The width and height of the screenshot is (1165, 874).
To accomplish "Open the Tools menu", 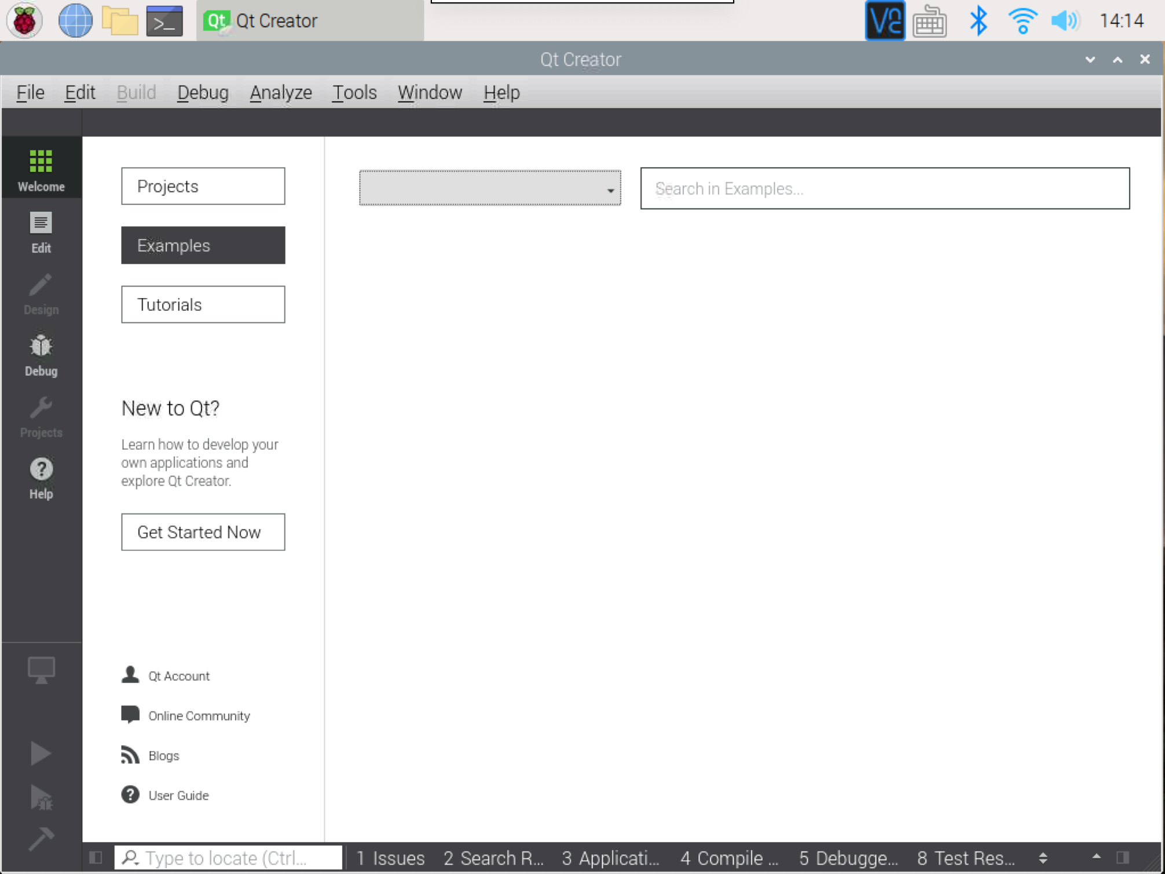I will tap(354, 92).
